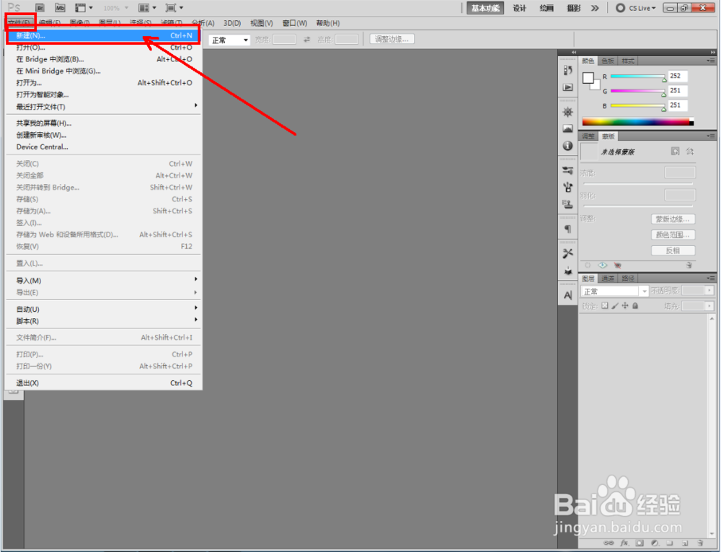Image resolution: width=721 pixels, height=552 pixels.
Task: Click the add vector mask icon
Action: (690, 152)
